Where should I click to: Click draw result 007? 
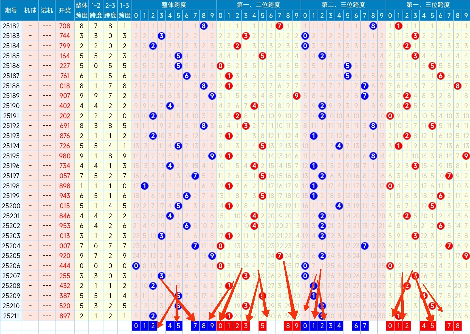pyautogui.click(x=65, y=246)
